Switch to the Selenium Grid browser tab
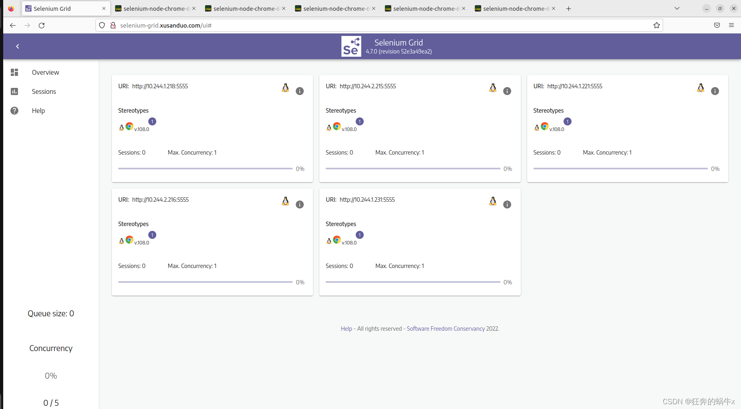 (66, 8)
